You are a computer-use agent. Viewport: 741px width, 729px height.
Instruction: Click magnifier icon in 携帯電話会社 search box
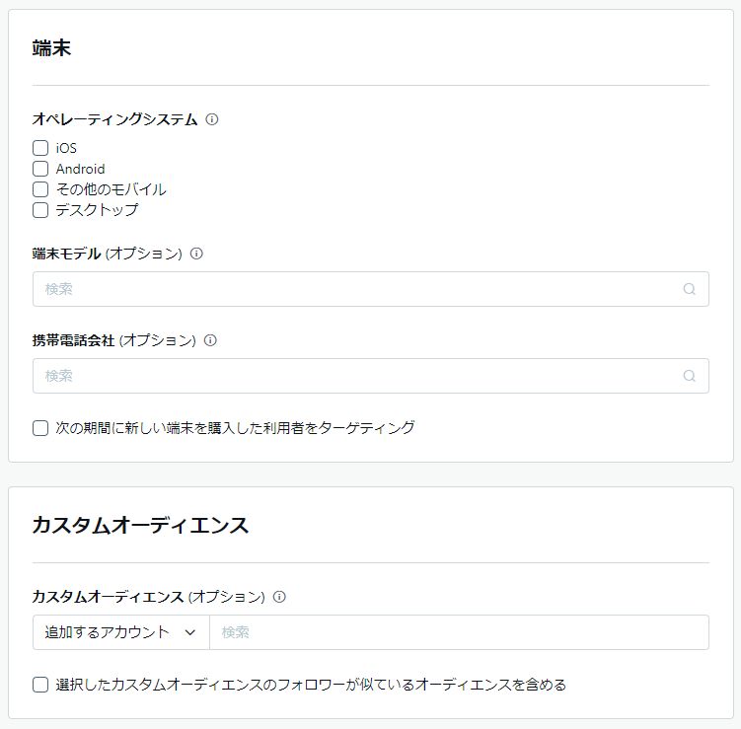click(690, 376)
